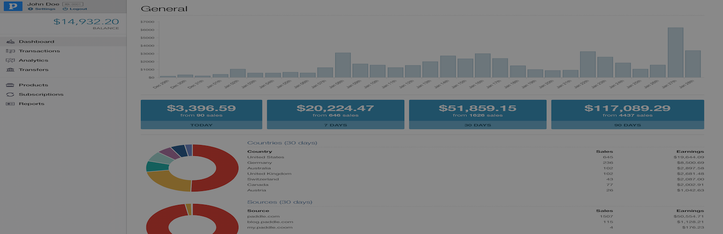Click the ID: 0001 badge

click(x=73, y=4)
